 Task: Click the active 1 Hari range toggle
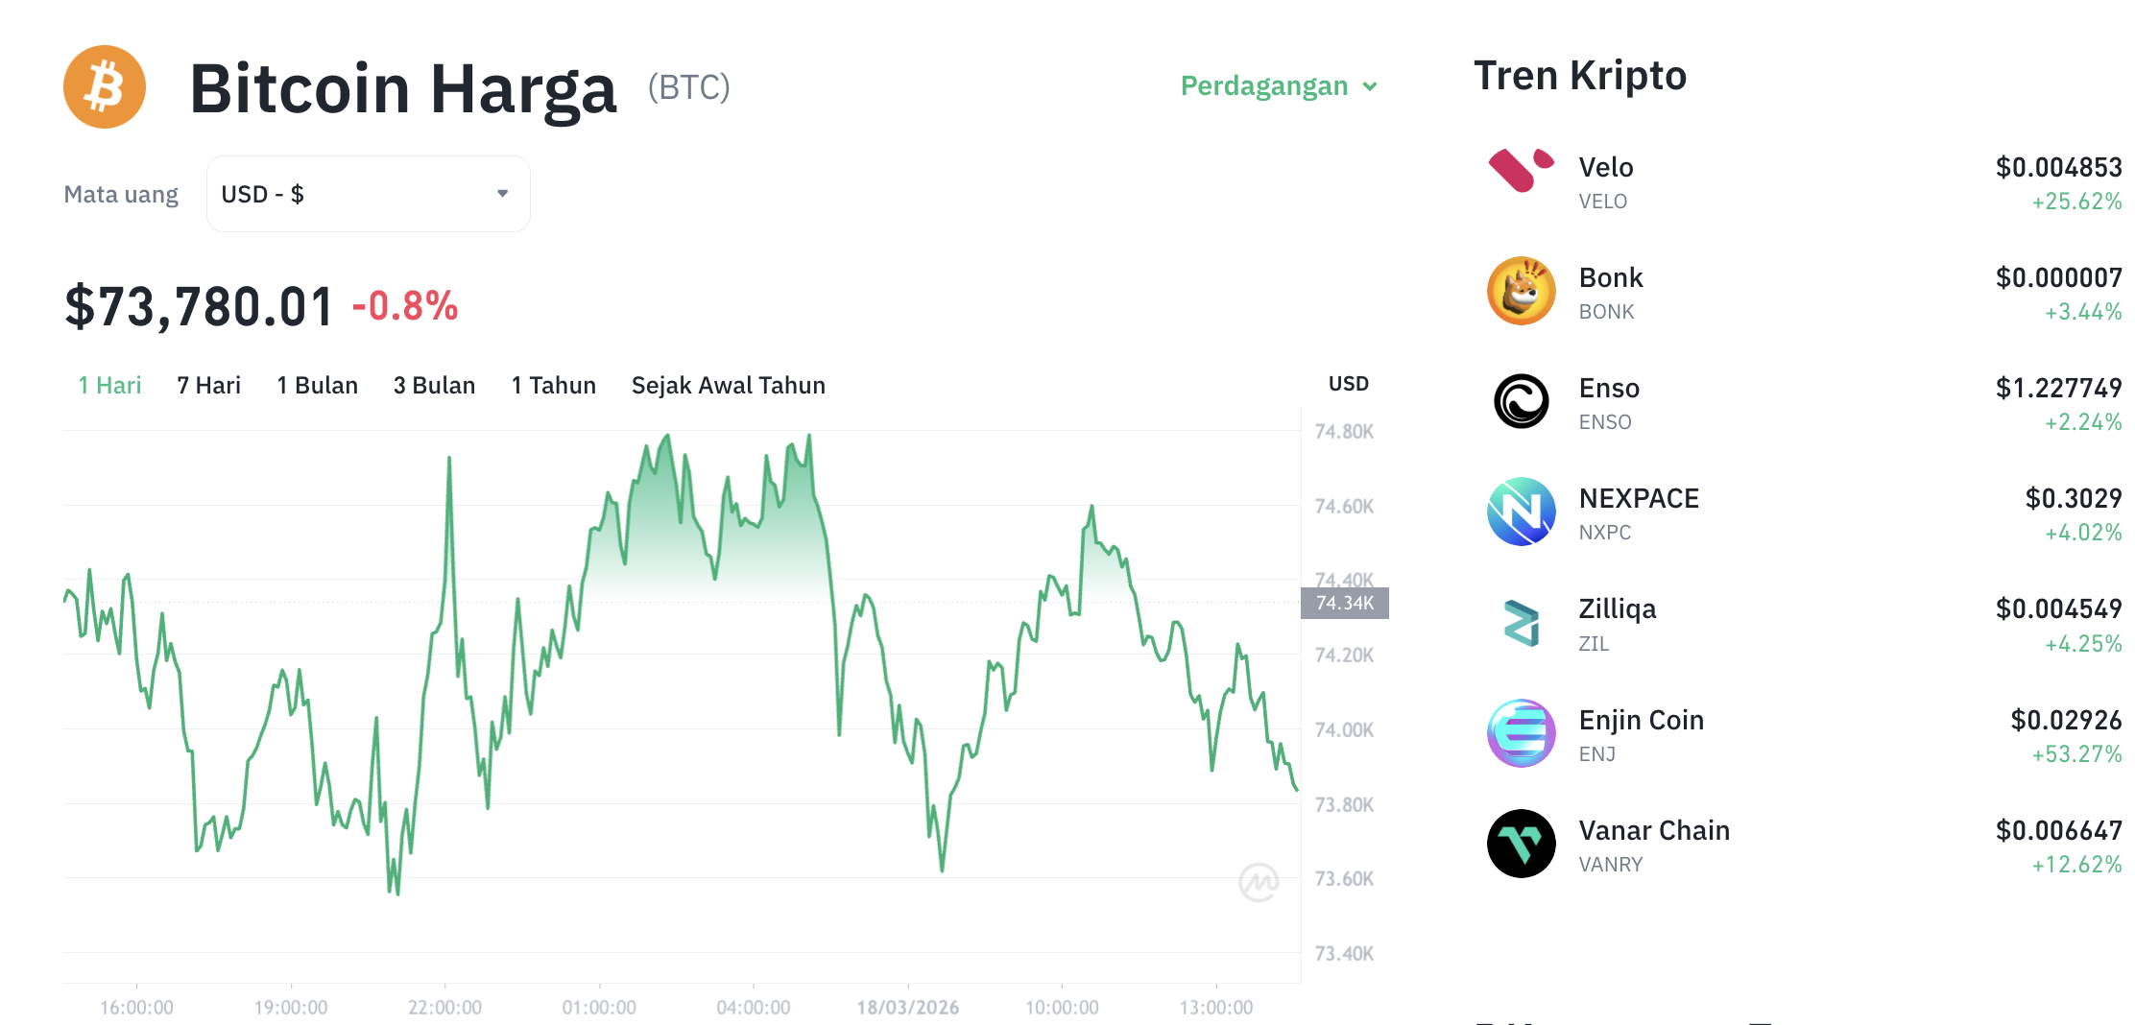108,385
